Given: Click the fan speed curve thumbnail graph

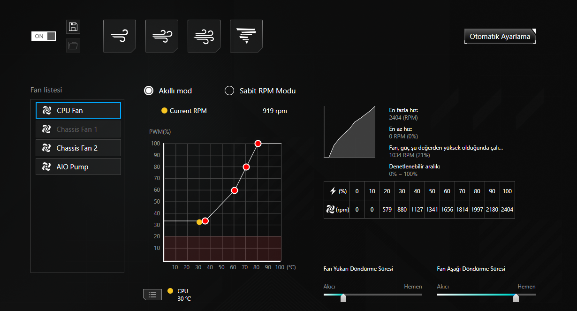Looking at the screenshot, I should [x=349, y=132].
